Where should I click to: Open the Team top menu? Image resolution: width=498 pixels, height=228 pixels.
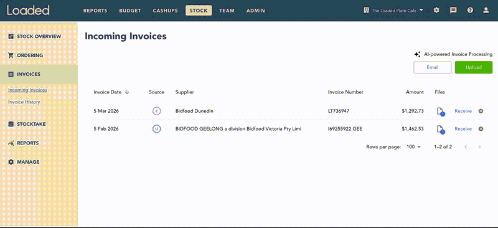[227, 11]
